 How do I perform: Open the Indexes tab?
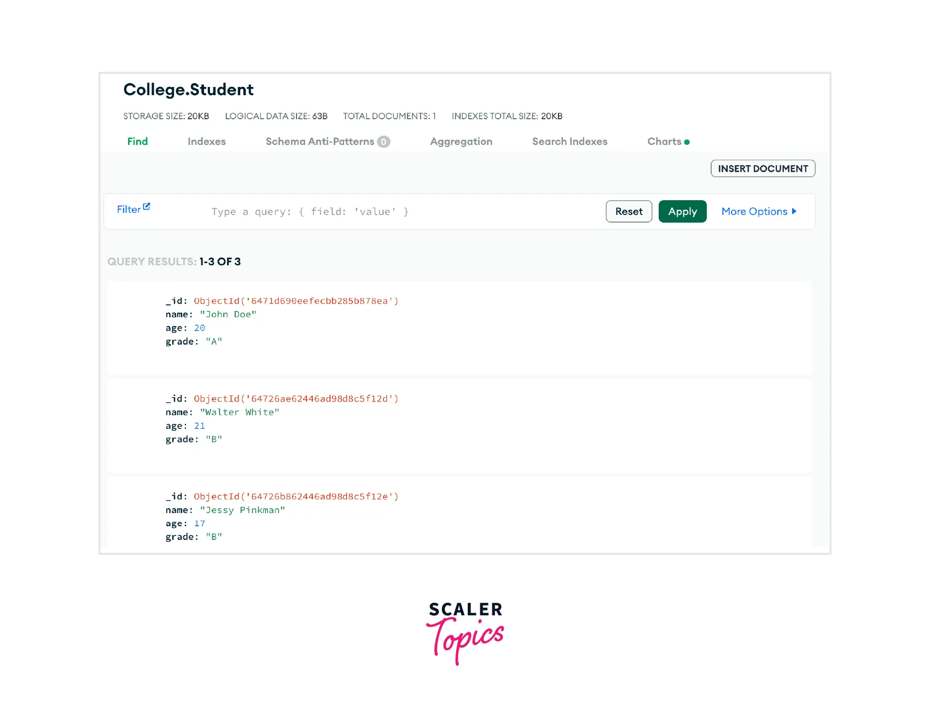coord(206,142)
